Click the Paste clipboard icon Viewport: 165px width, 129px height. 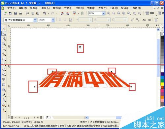(38, 14)
